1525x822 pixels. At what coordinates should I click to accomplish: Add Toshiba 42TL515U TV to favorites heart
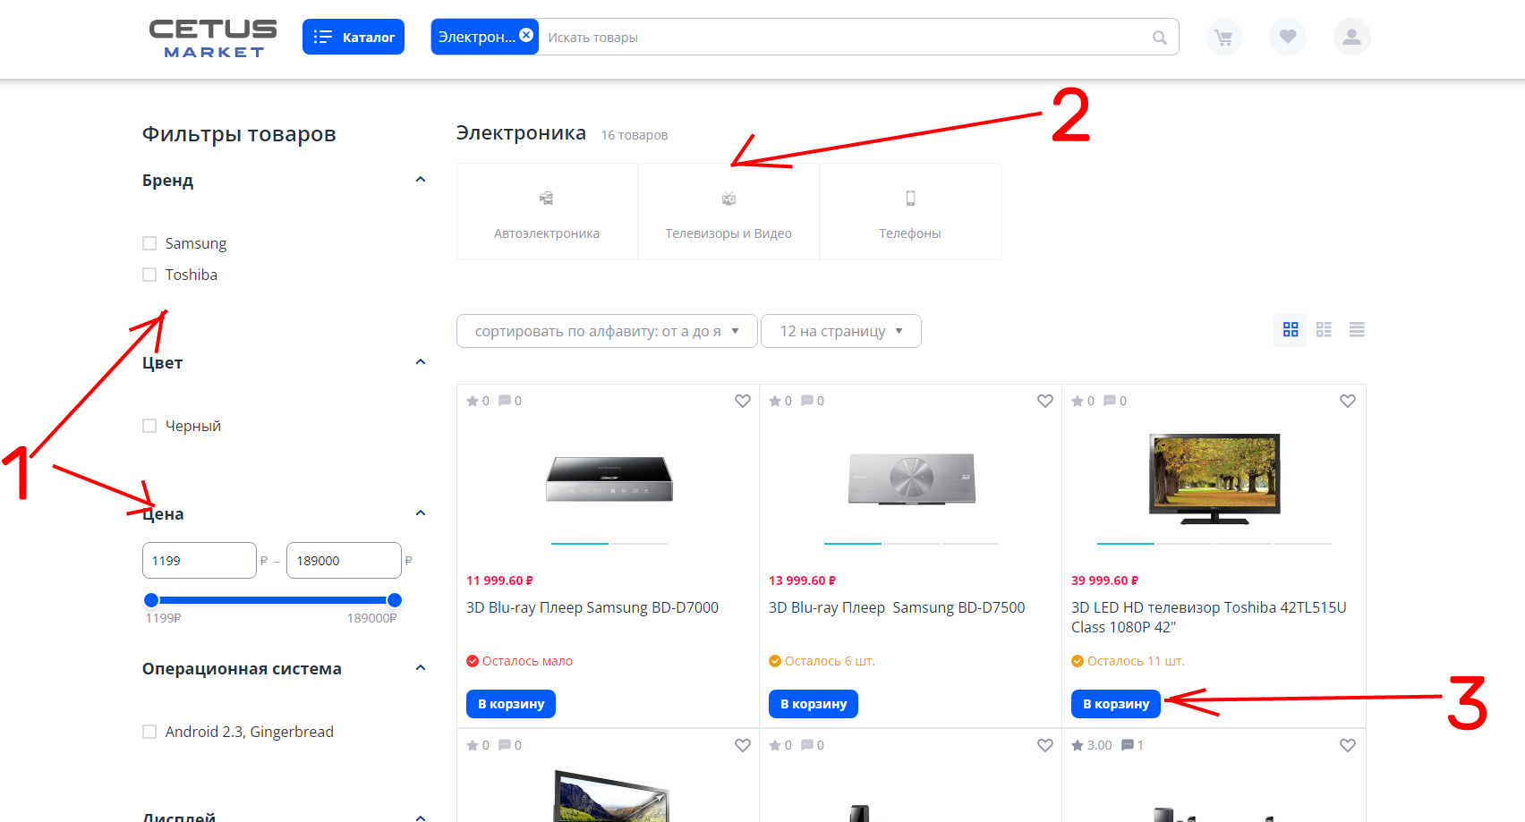tap(1347, 401)
